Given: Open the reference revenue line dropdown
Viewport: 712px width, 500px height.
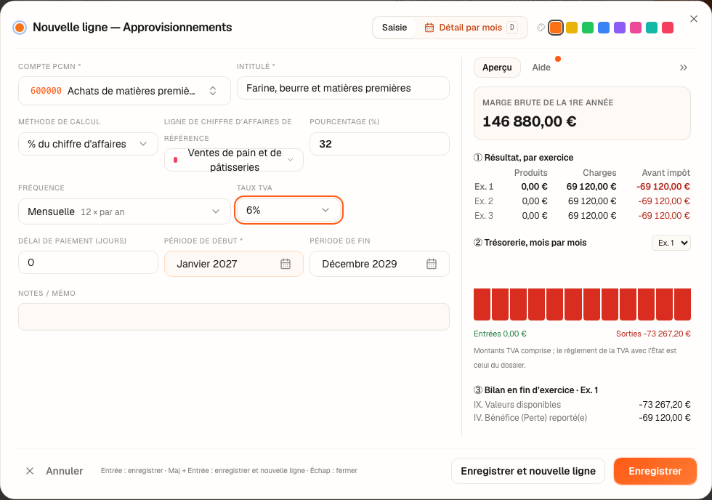Looking at the screenshot, I should tap(234, 160).
